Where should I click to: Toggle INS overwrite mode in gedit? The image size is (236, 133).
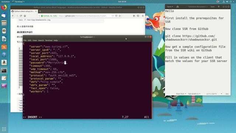tap(227, 94)
